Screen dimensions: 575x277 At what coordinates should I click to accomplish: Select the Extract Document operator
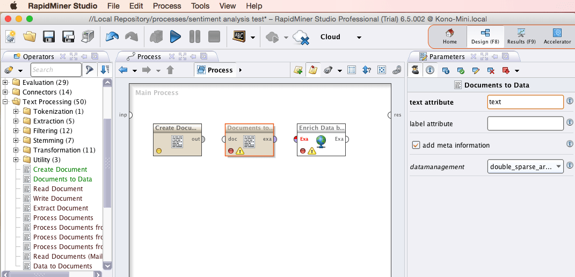click(61, 208)
